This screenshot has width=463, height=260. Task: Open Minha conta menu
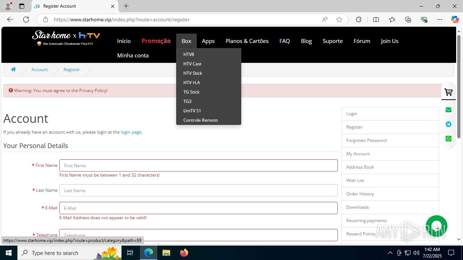133,55
